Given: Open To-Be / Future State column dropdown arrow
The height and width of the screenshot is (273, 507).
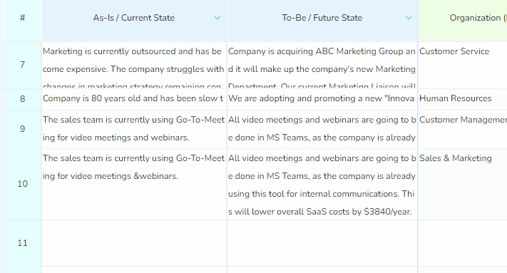Looking at the screenshot, I should (409, 18).
